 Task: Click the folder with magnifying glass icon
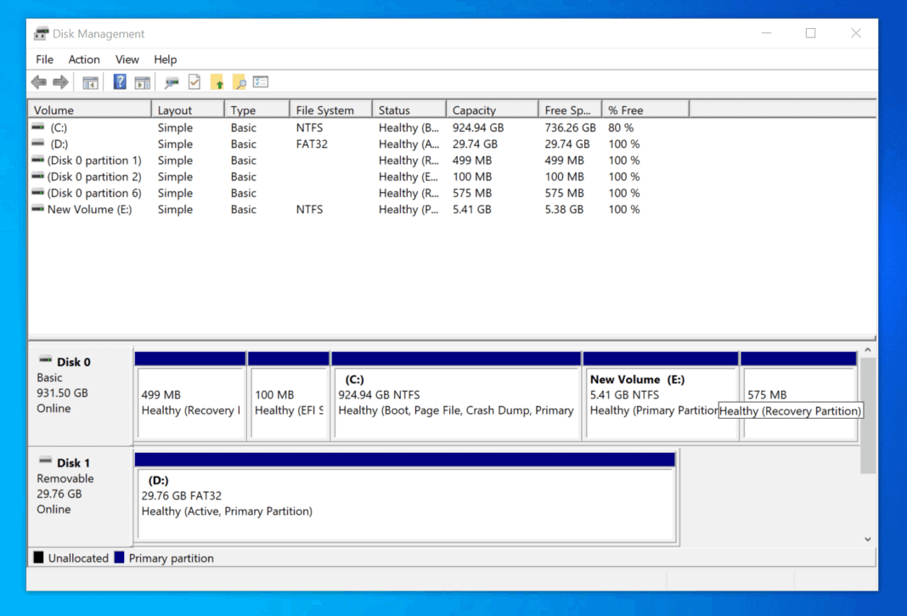[x=239, y=82]
